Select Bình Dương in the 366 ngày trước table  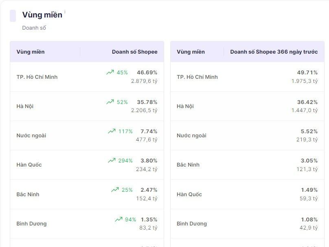(x=192, y=224)
